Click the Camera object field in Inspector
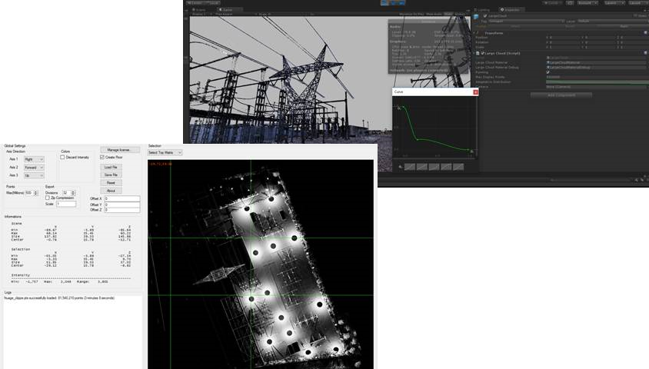649x369 pixels. pos(597,87)
